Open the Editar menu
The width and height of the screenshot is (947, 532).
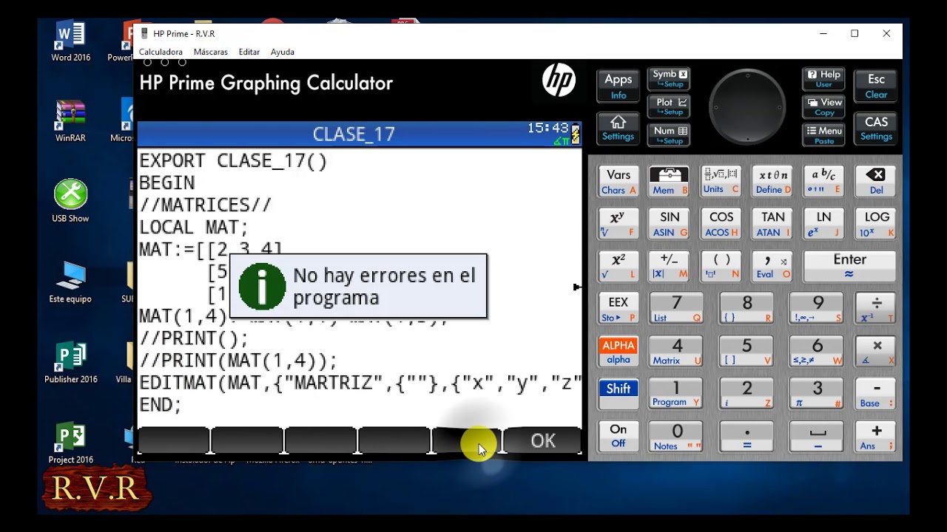(249, 52)
